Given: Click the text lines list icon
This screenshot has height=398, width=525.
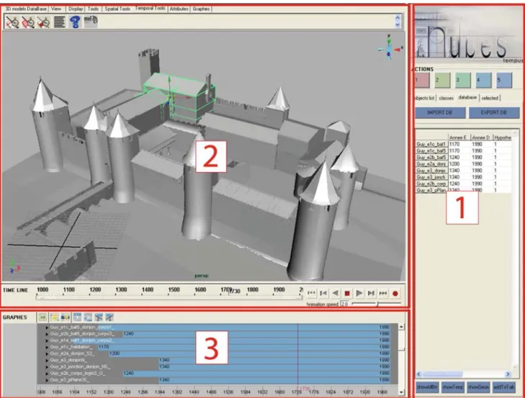Looking at the screenshot, I should pyautogui.click(x=59, y=22).
